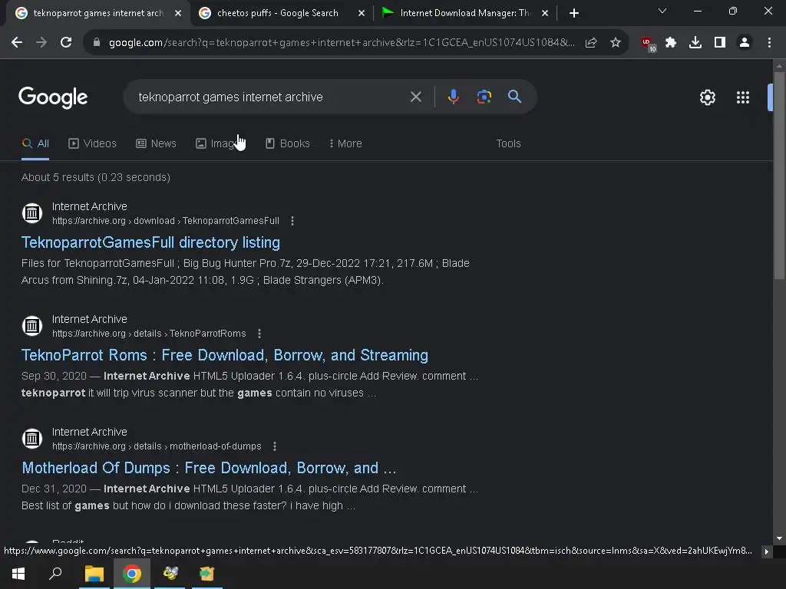Select the teknoparrot games internet archive tab

click(x=97, y=13)
